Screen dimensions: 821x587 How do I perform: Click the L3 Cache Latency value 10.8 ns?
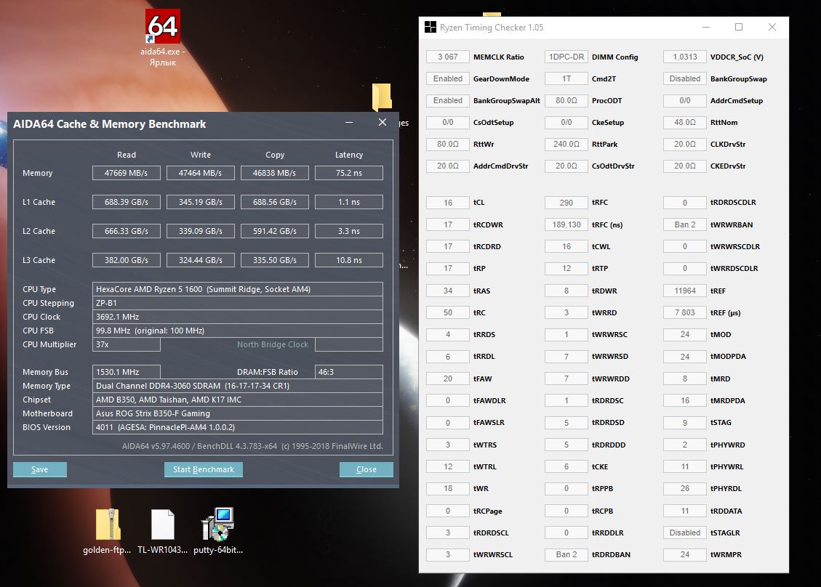pos(349,260)
